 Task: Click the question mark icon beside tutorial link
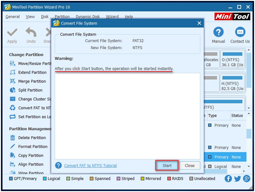pos(58,165)
